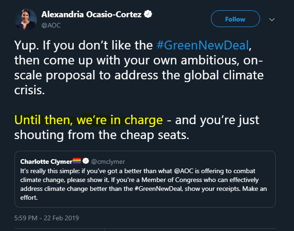294x231 pixels.
Task: Open the 5:59 PM - 22 Feb 2019 timestamp
Action: pos(46,218)
